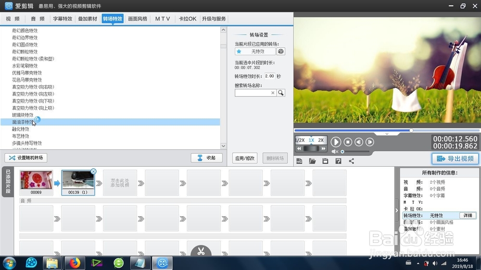481x270 pixels.
Task: Open the 卡拉OK tab
Action: (x=188, y=19)
